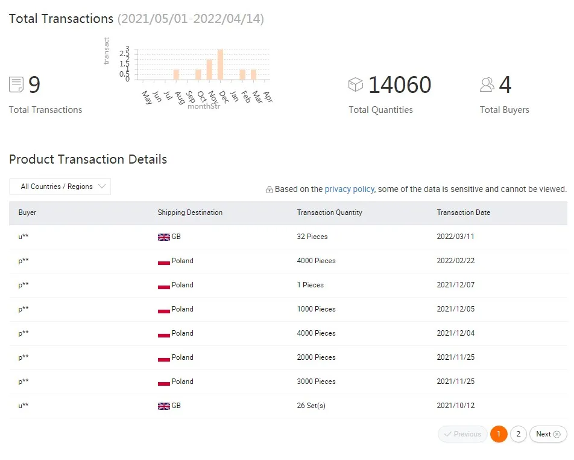Click the GB flag for 2022/03/11 transaction
Image resolution: width=574 pixels, height=460 pixels.
[163, 237]
